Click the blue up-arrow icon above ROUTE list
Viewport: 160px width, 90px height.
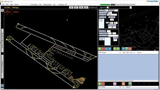point(106,49)
